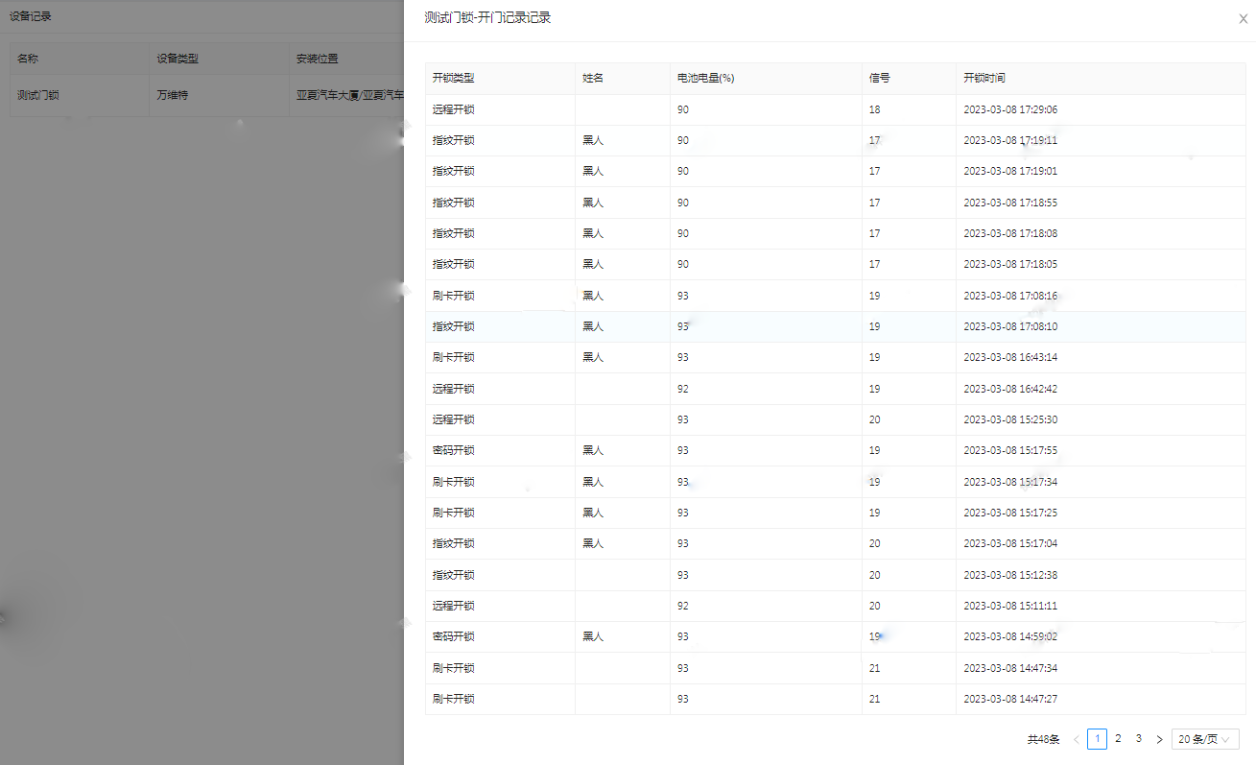Click the 远程开锁 entry at 16:42:42

(x=454, y=389)
